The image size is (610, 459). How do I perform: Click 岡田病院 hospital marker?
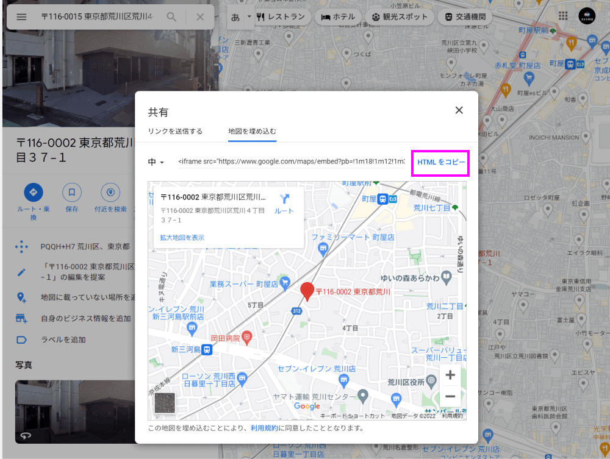[246, 337]
